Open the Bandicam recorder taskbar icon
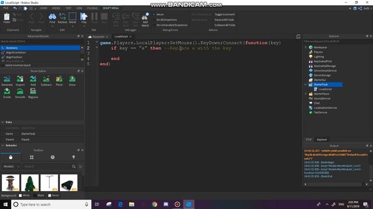 coord(177,204)
